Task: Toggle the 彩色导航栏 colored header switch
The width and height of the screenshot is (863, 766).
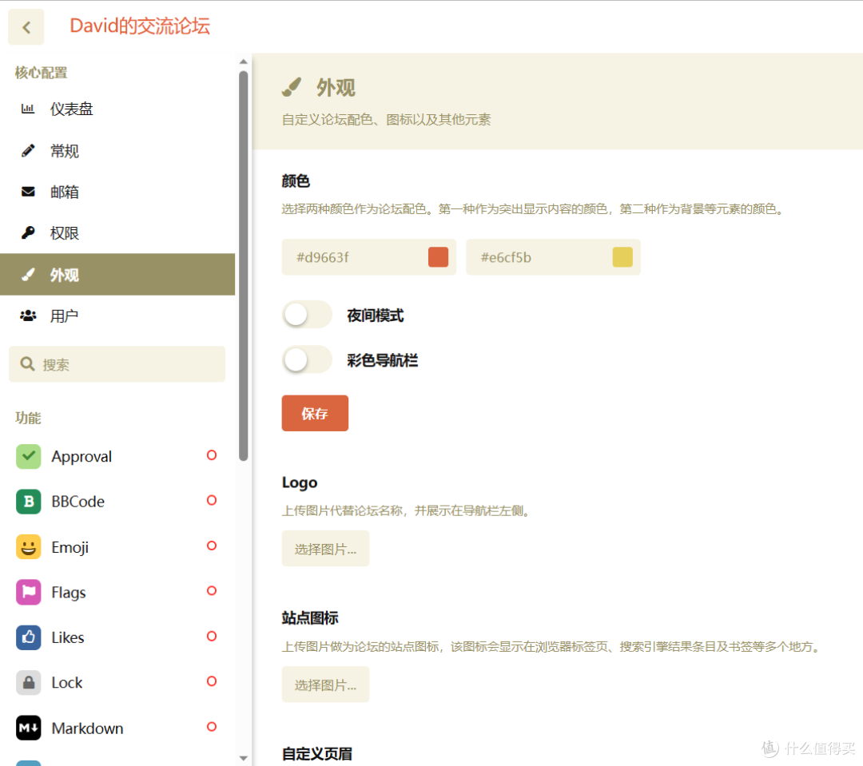Action: tap(307, 360)
